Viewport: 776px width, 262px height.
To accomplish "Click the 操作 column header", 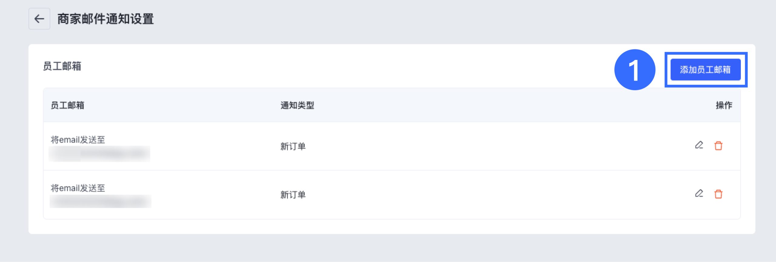I will 724,105.
